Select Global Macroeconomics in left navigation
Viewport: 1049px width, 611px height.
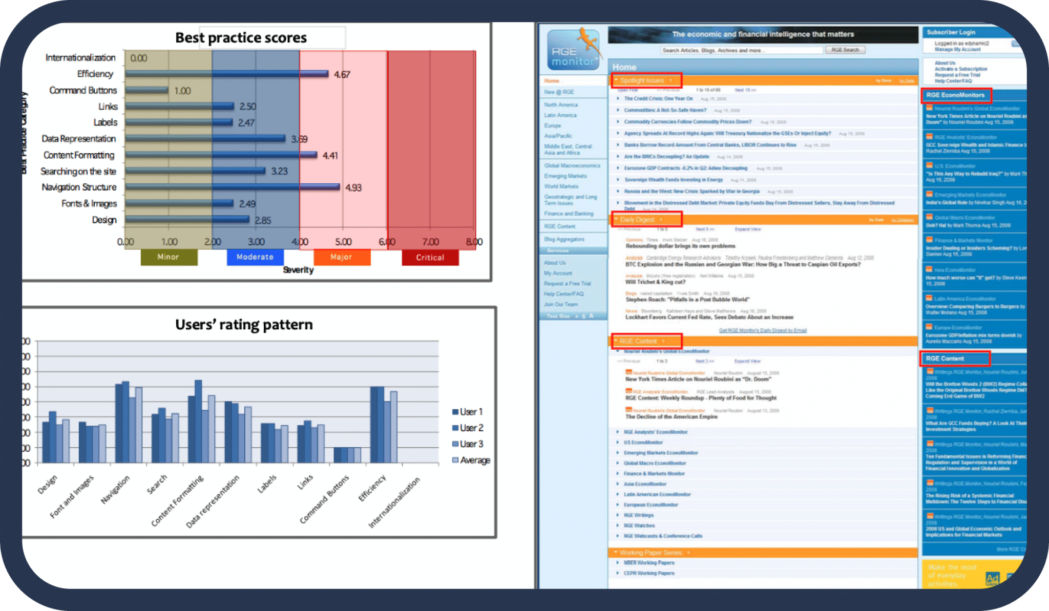[572, 165]
